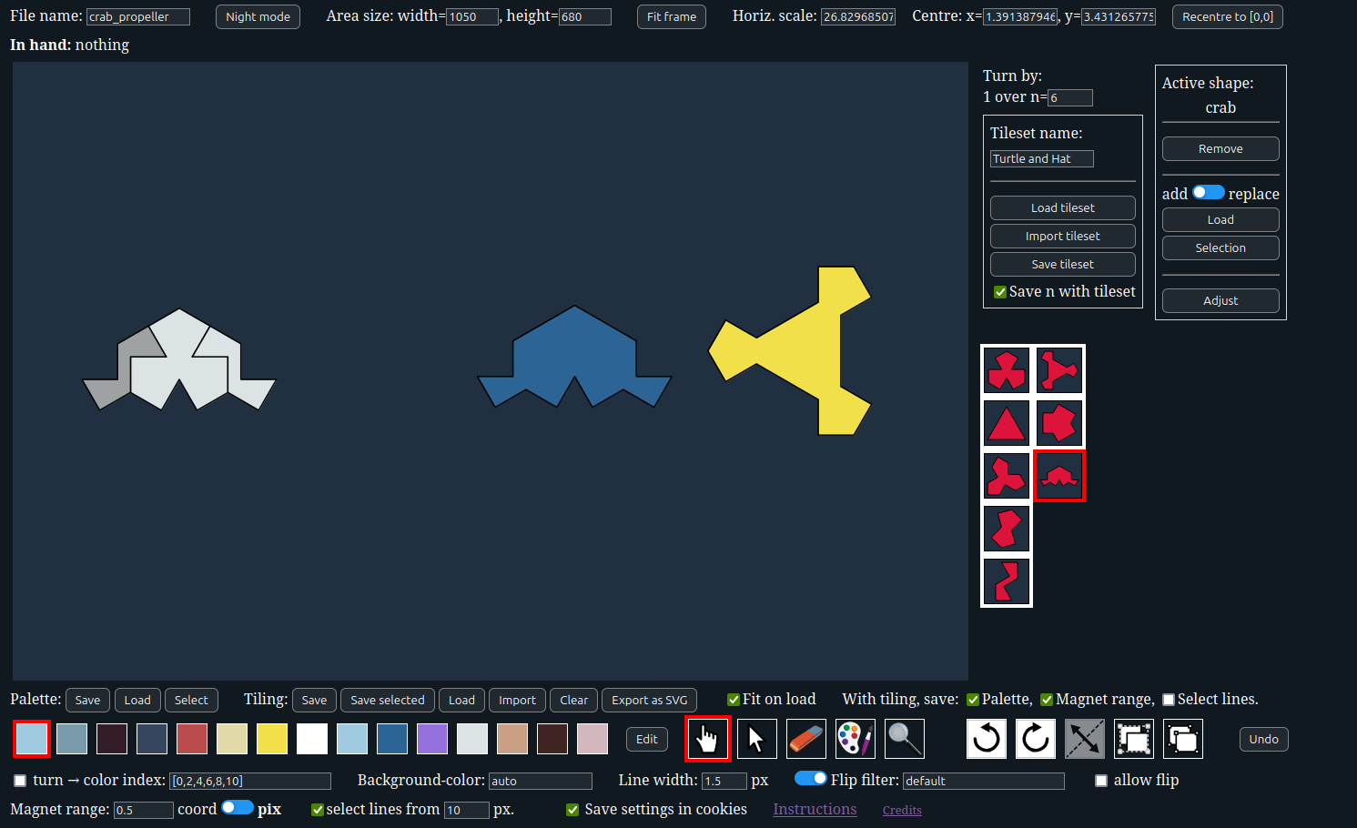This screenshot has width=1357, height=828.
Task: Pick the yellow palette color swatch
Action: tap(272, 739)
